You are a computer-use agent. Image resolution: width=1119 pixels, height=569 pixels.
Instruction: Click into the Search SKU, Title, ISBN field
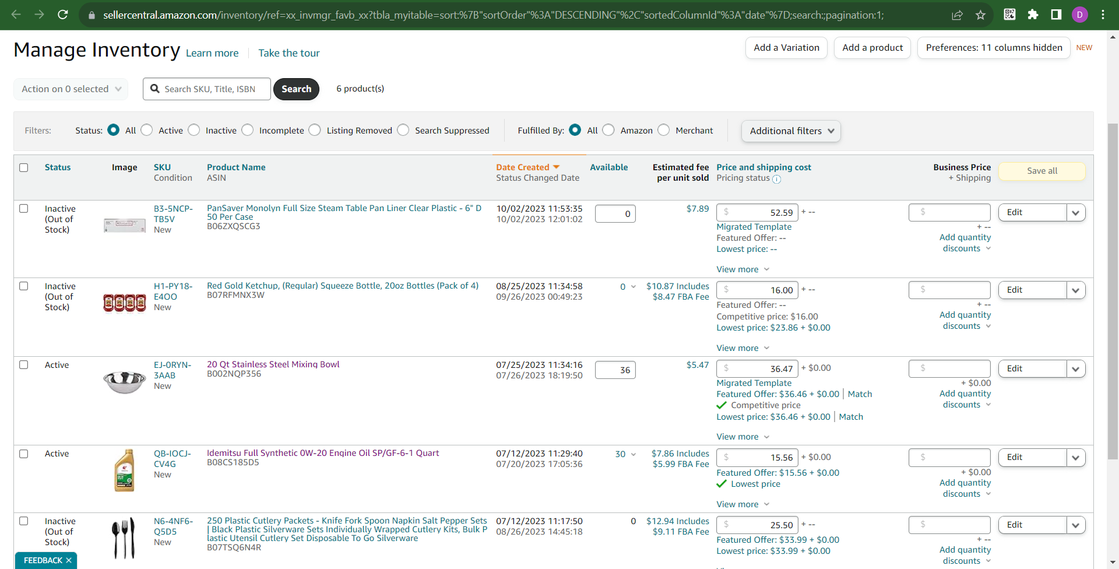tap(207, 89)
